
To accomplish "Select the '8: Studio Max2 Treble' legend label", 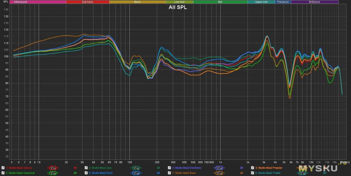I will (268, 173).
